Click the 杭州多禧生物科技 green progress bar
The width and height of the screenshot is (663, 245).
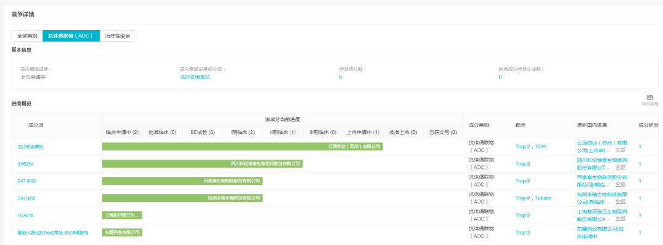182,198
